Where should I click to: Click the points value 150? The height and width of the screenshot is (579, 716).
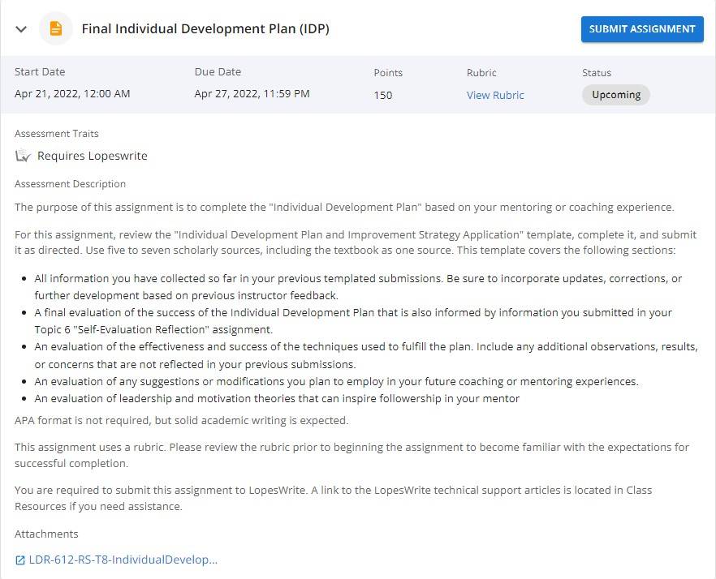[x=382, y=96]
